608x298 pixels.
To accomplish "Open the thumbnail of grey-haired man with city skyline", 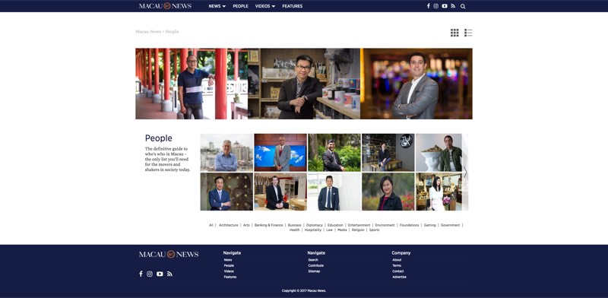I will pos(226,153).
